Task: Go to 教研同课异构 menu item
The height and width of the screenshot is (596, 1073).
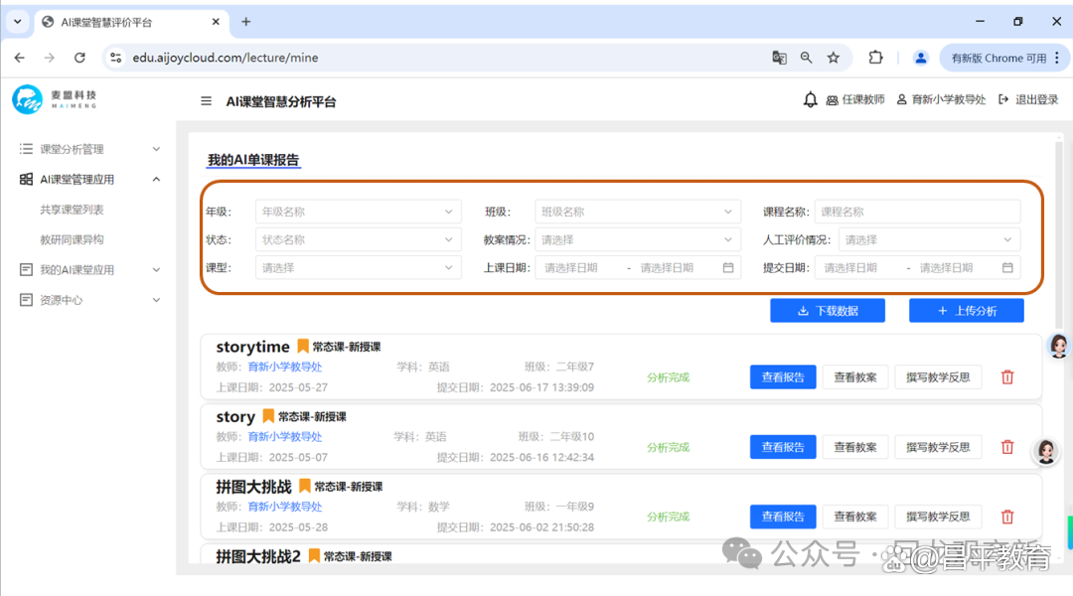Action: (x=72, y=239)
